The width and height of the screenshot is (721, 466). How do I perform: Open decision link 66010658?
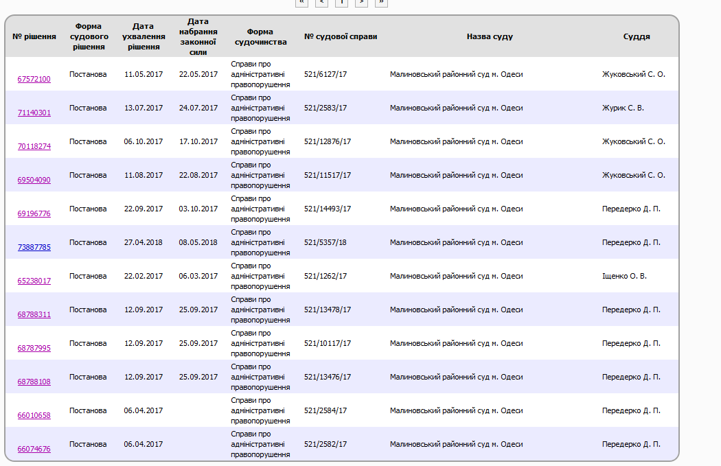click(x=34, y=415)
